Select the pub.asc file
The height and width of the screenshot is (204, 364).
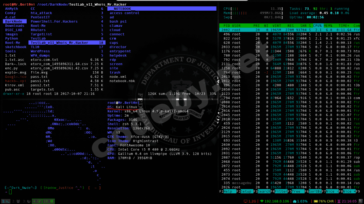click(x=12, y=89)
